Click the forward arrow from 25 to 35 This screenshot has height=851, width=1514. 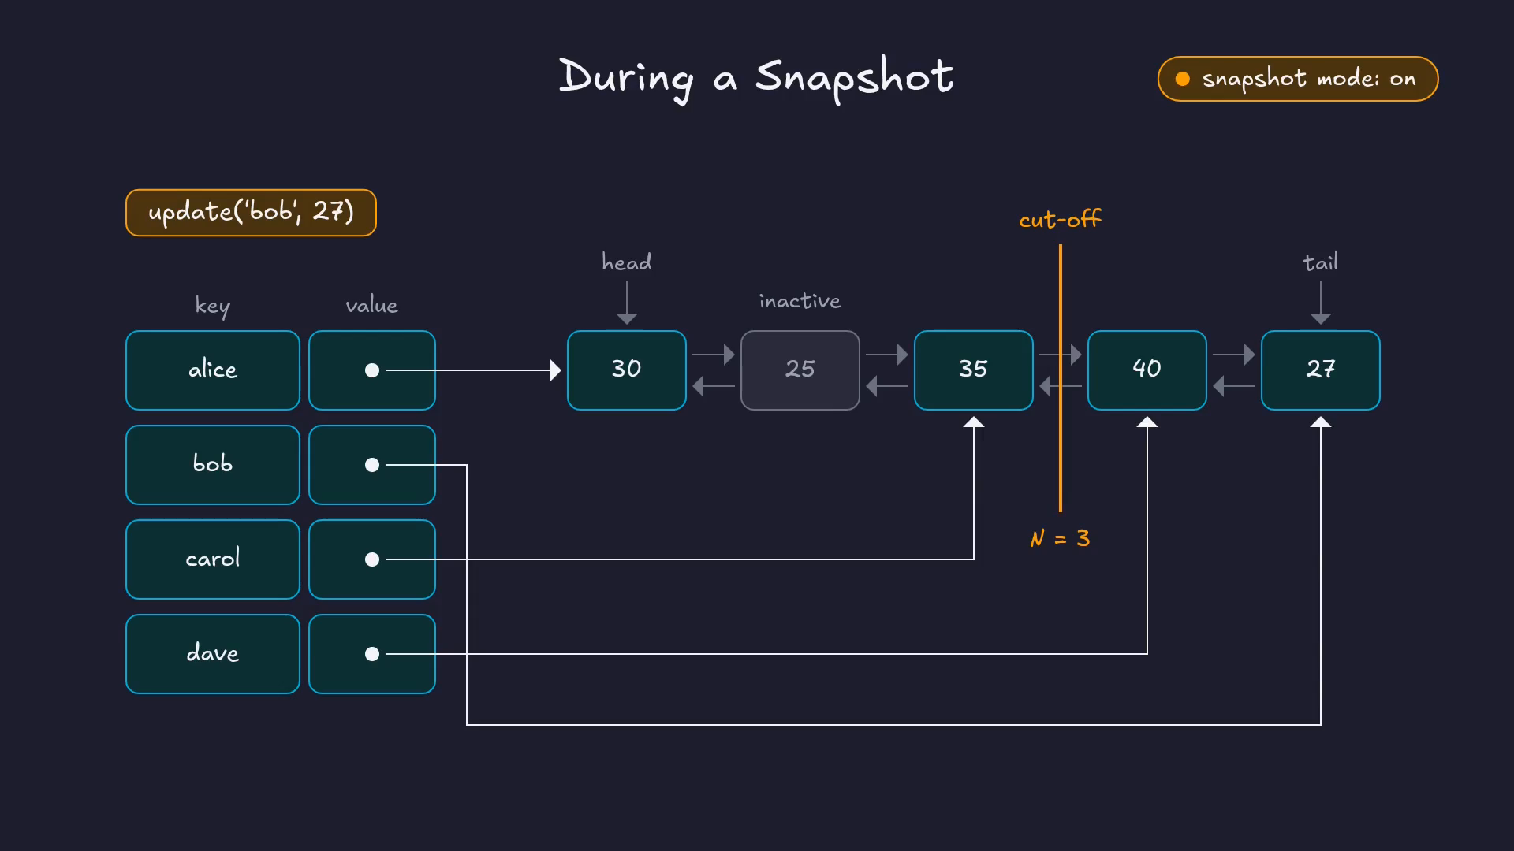tap(887, 355)
